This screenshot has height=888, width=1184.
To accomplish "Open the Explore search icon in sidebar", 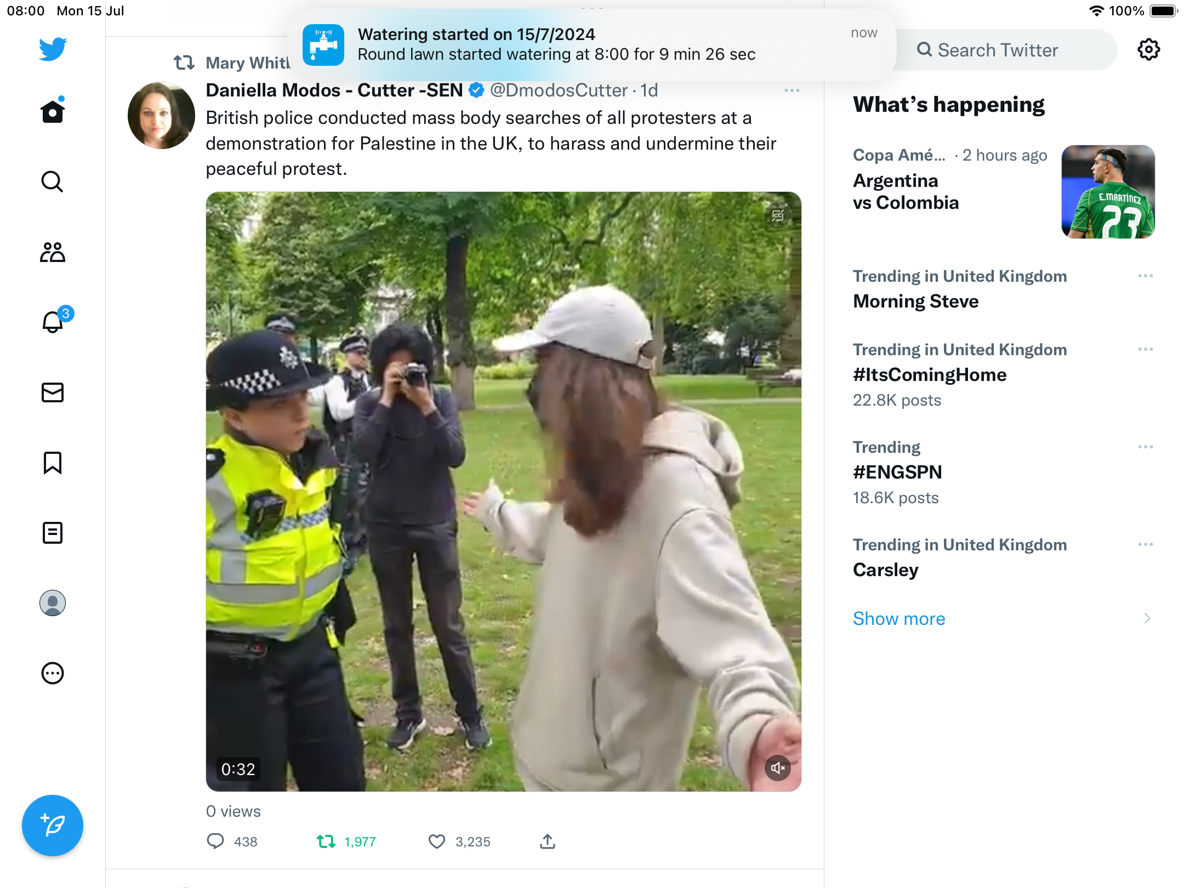I will (x=53, y=182).
